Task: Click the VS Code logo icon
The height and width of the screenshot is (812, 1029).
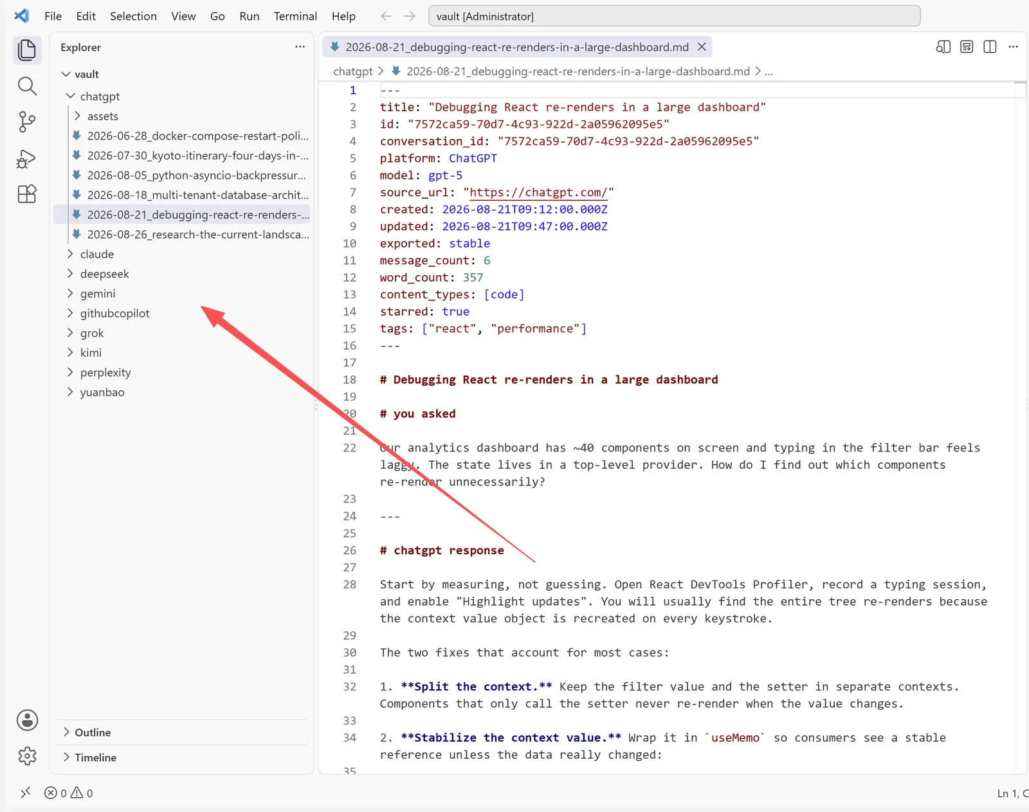Action: click(x=22, y=16)
